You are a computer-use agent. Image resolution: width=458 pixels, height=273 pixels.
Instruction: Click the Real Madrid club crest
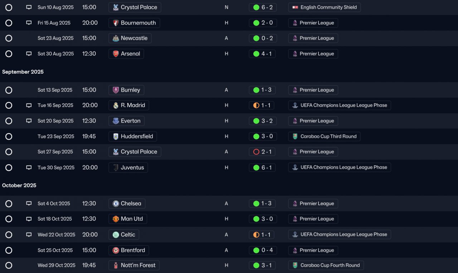[116, 106]
